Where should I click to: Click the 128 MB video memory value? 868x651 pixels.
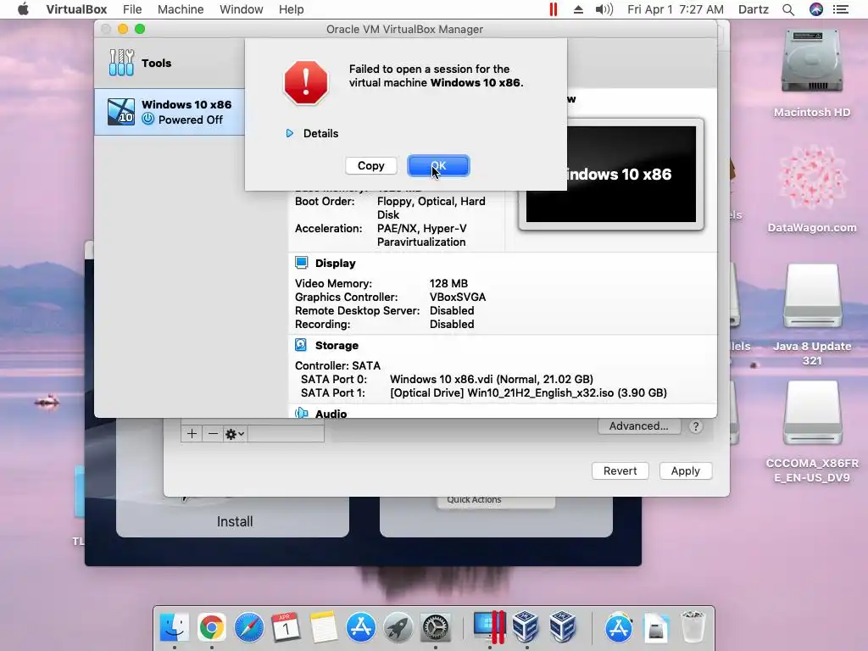[449, 283]
